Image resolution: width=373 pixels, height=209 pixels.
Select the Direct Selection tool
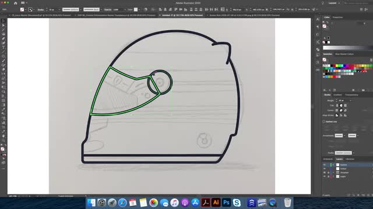[3, 26]
